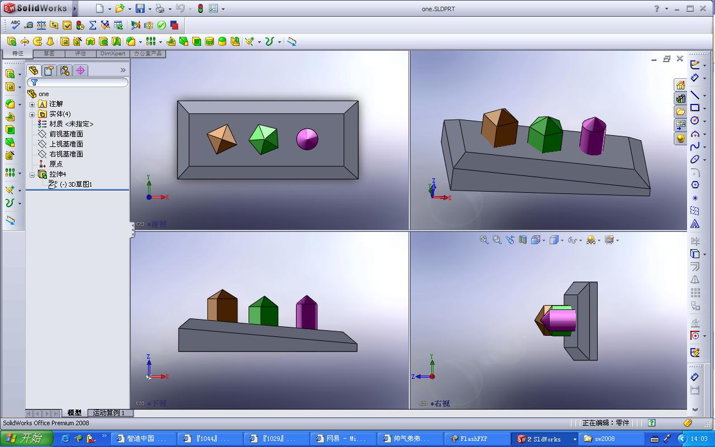Click the Open file folder icon
Viewport: 715px width, 447px height.
click(x=120, y=8)
